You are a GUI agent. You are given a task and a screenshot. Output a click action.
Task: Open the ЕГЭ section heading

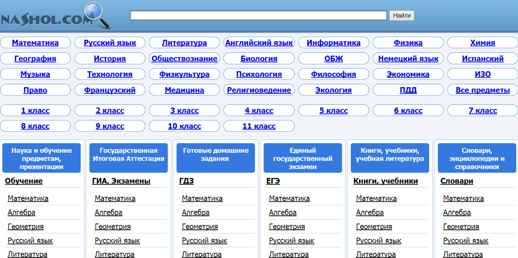[273, 181]
